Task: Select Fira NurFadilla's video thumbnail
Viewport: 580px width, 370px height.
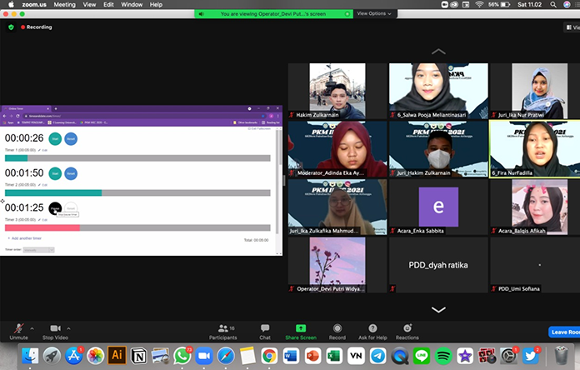Action: point(533,147)
